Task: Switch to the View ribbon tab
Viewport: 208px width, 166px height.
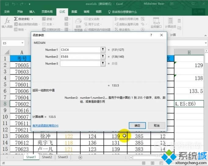Action: [99, 12]
